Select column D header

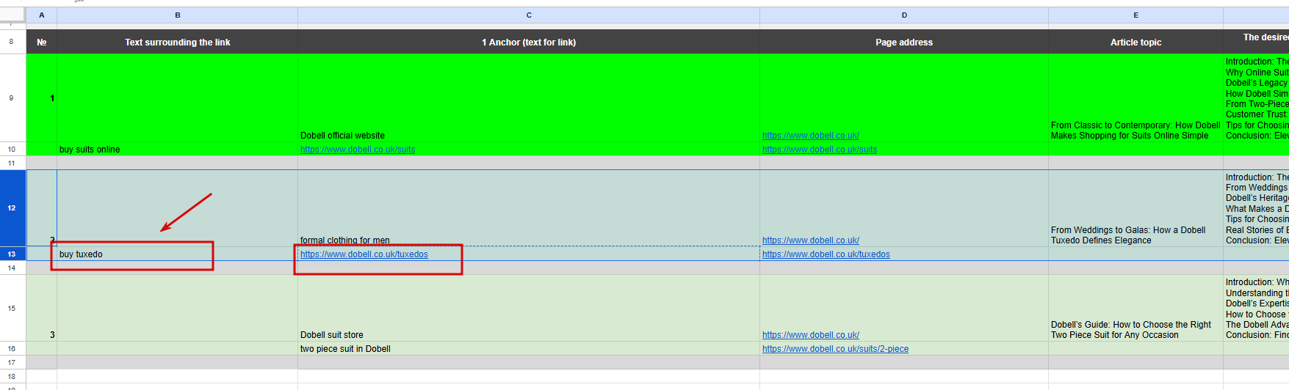[903, 15]
